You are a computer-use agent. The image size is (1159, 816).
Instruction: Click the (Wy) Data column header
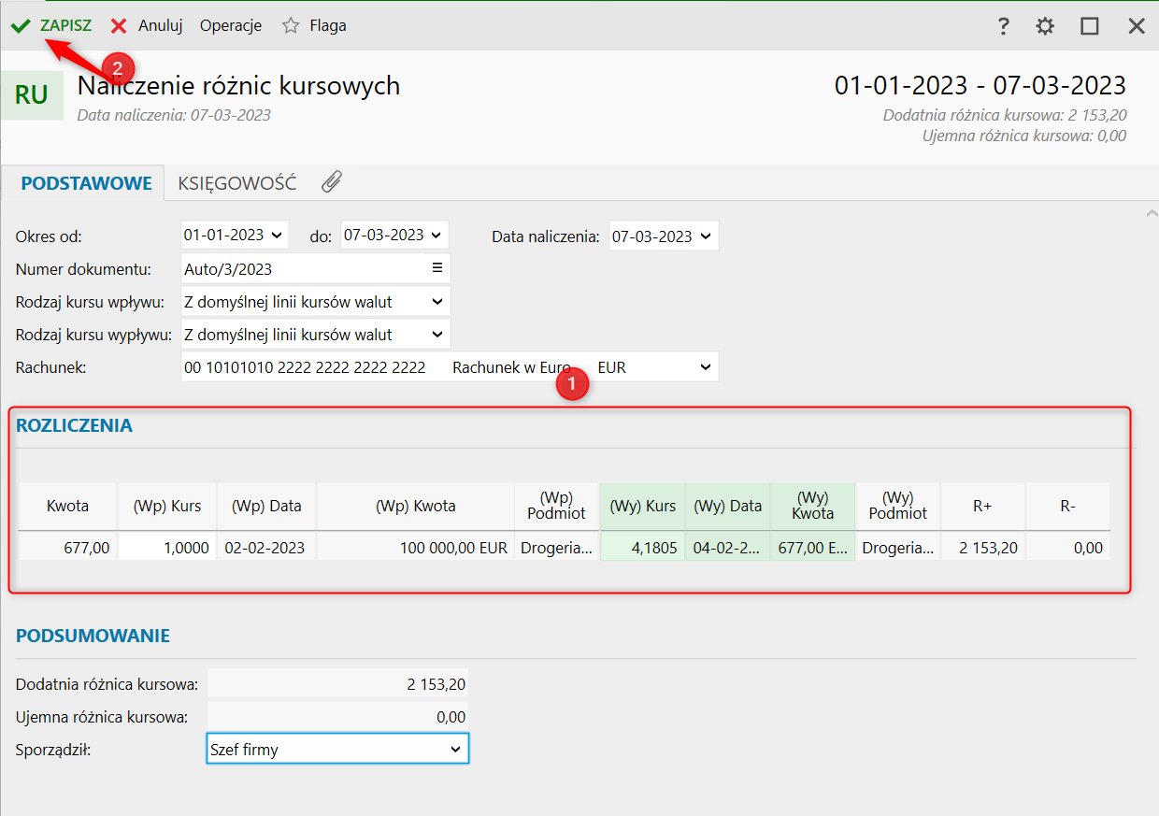tap(728, 506)
